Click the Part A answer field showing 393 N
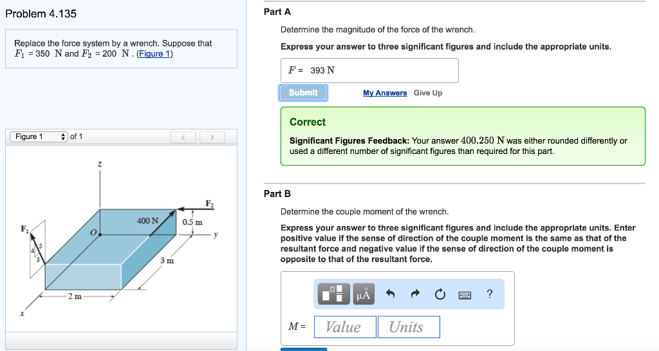 pyautogui.click(x=369, y=70)
